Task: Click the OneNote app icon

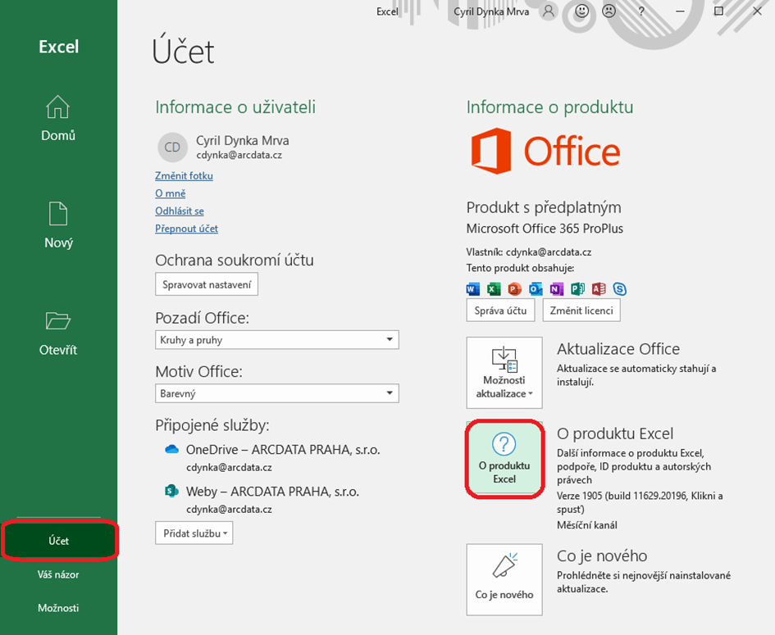Action: (x=557, y=289)
